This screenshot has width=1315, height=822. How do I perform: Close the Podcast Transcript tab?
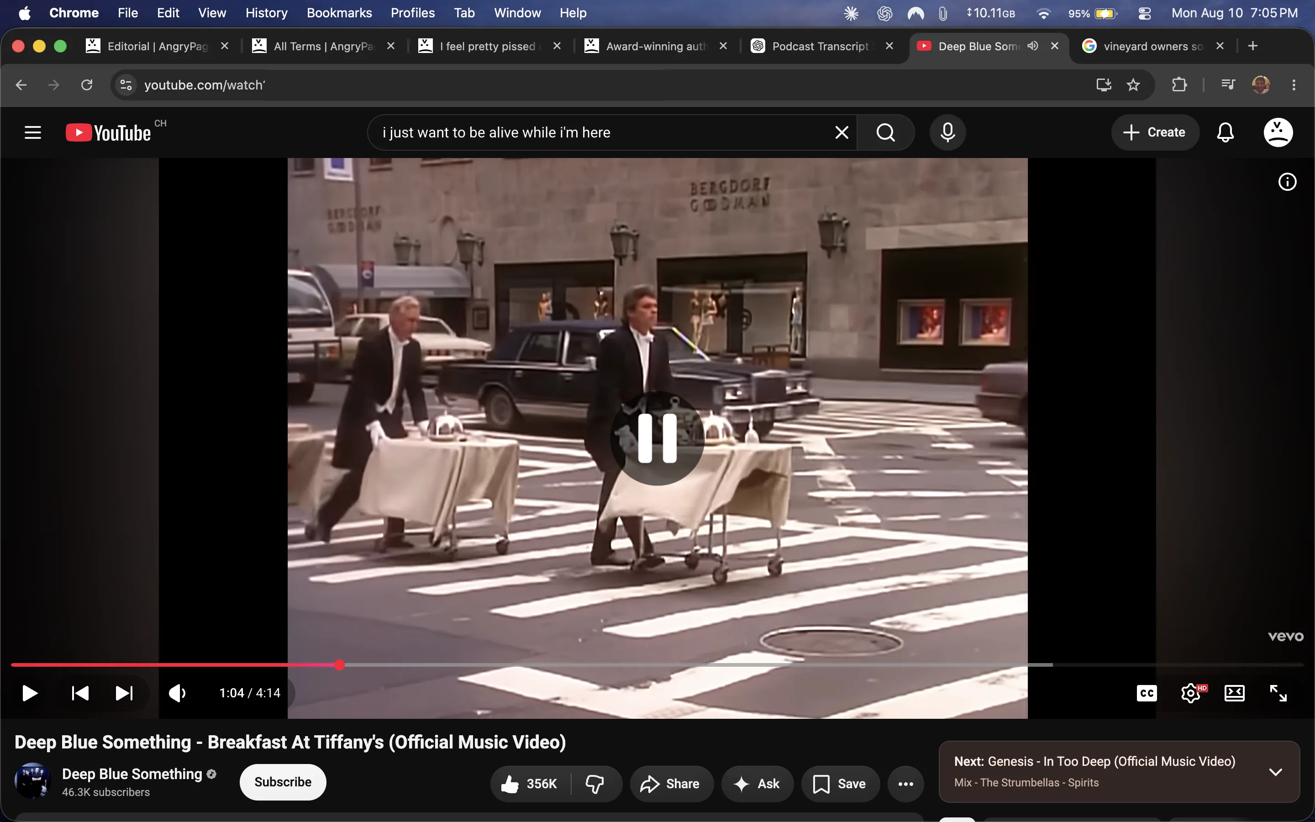click(889, 46)
